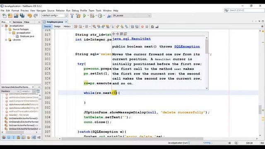Open Javadoc in external browser icon
Screen dimensions: 265x149
click(121, 34)
